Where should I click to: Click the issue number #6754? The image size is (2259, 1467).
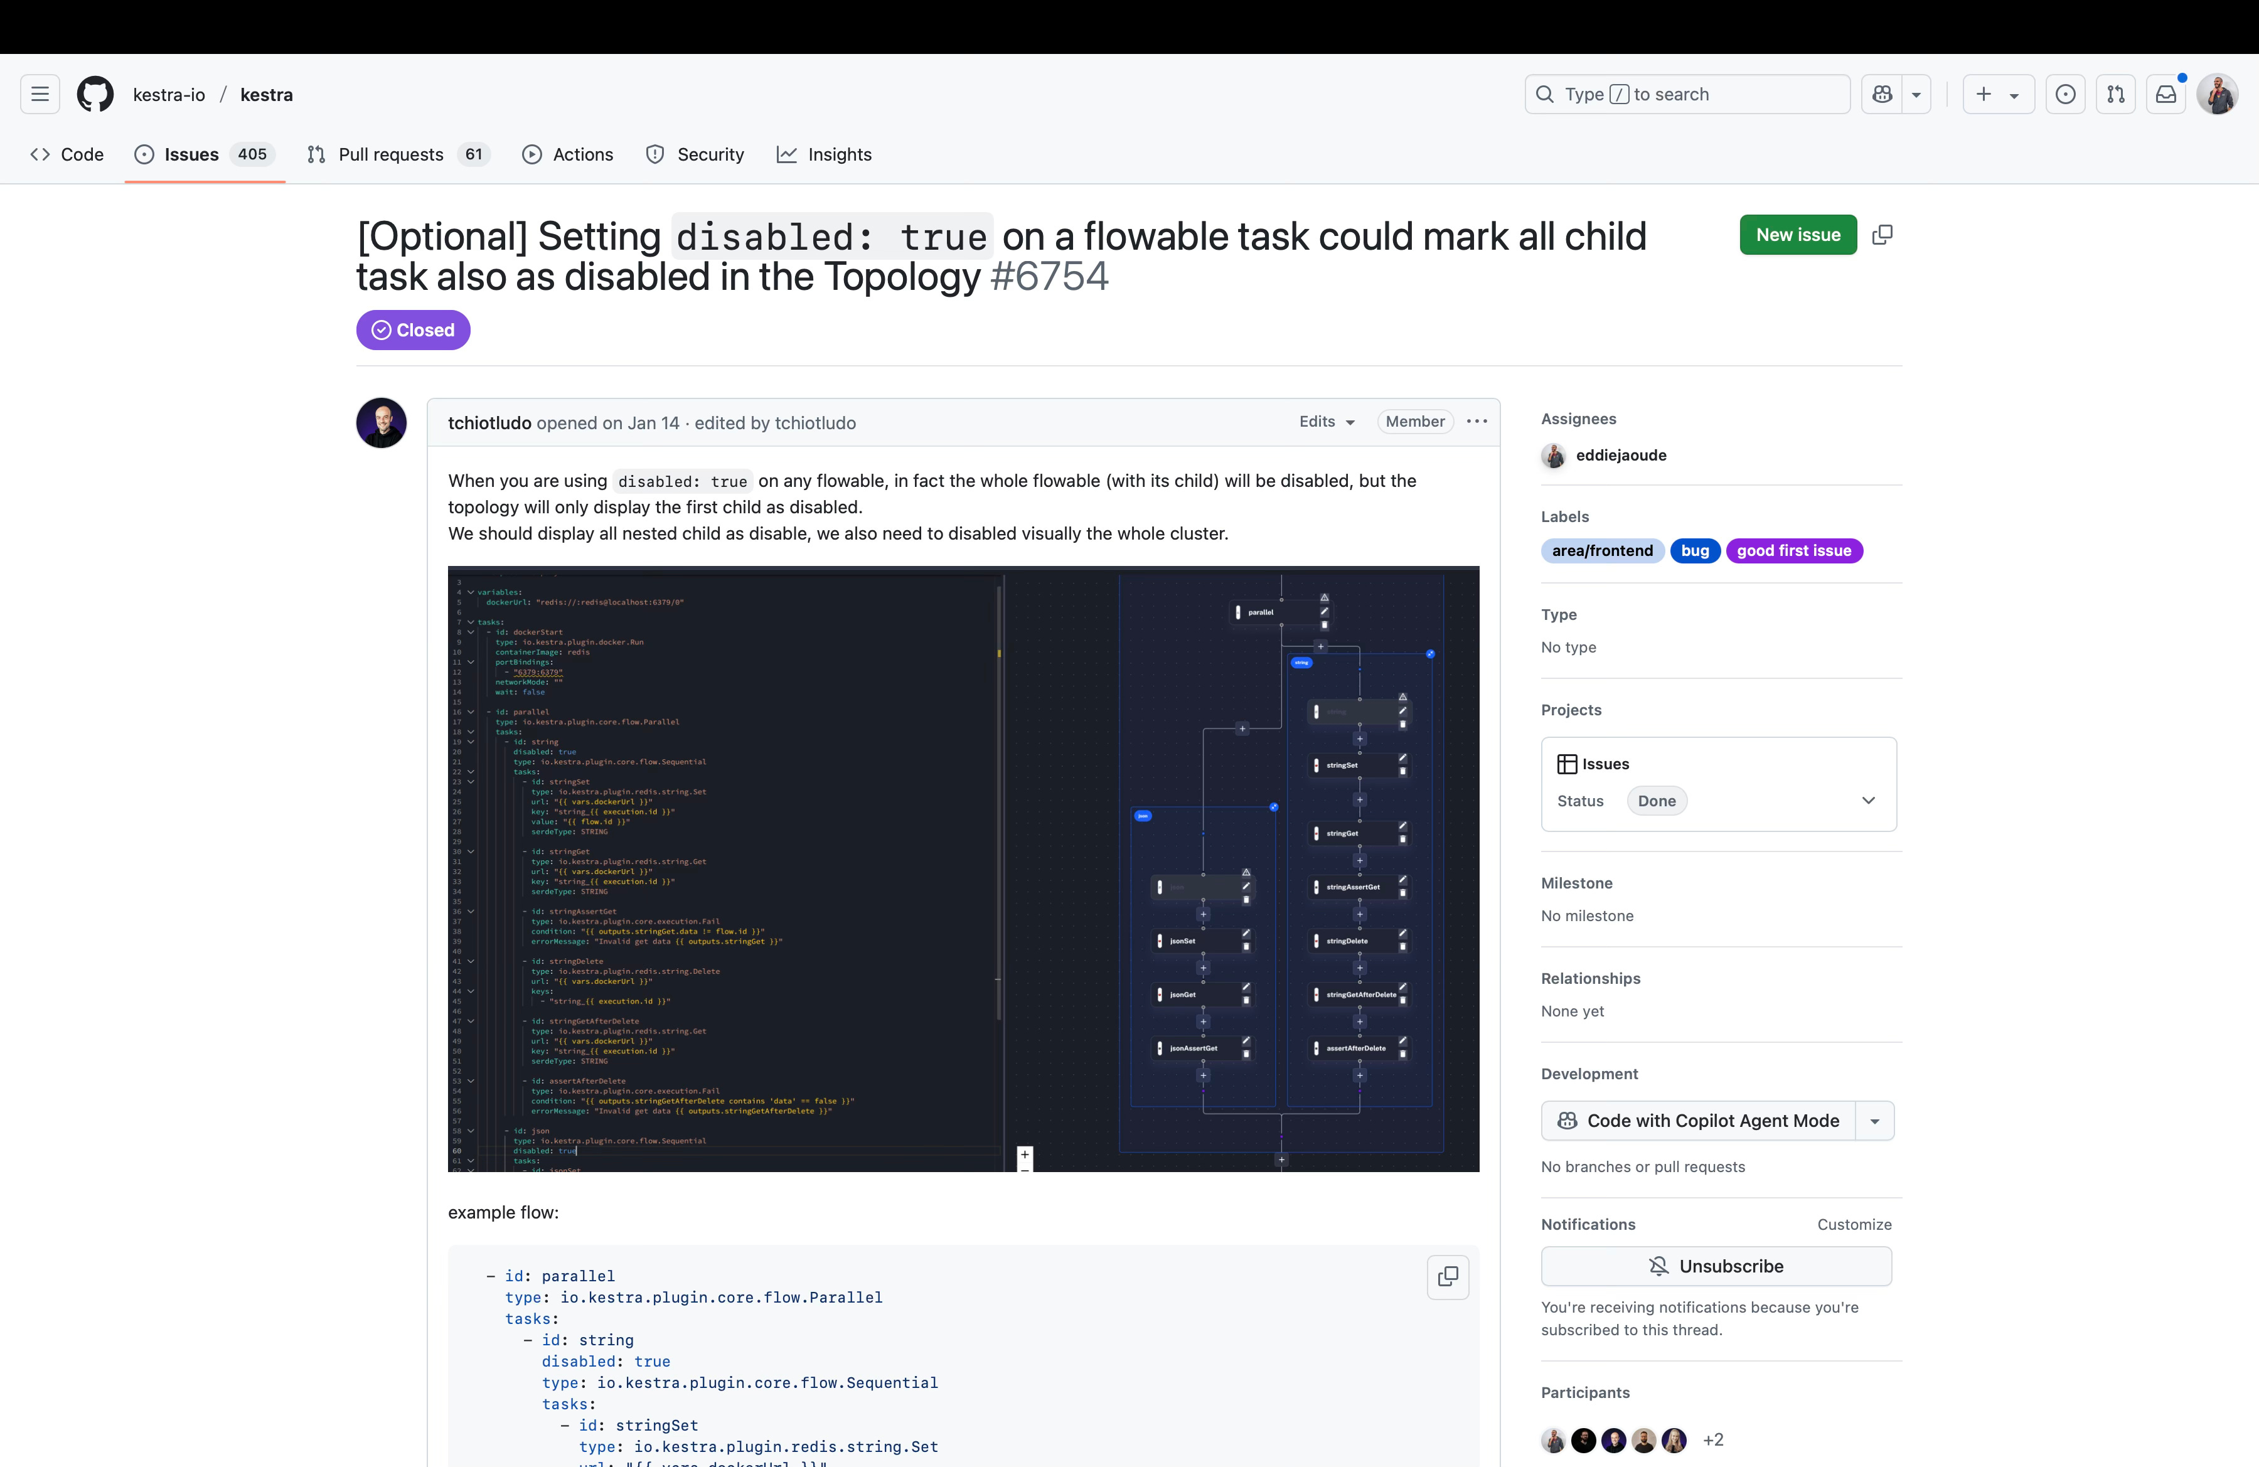click(x=1049, y=276)
